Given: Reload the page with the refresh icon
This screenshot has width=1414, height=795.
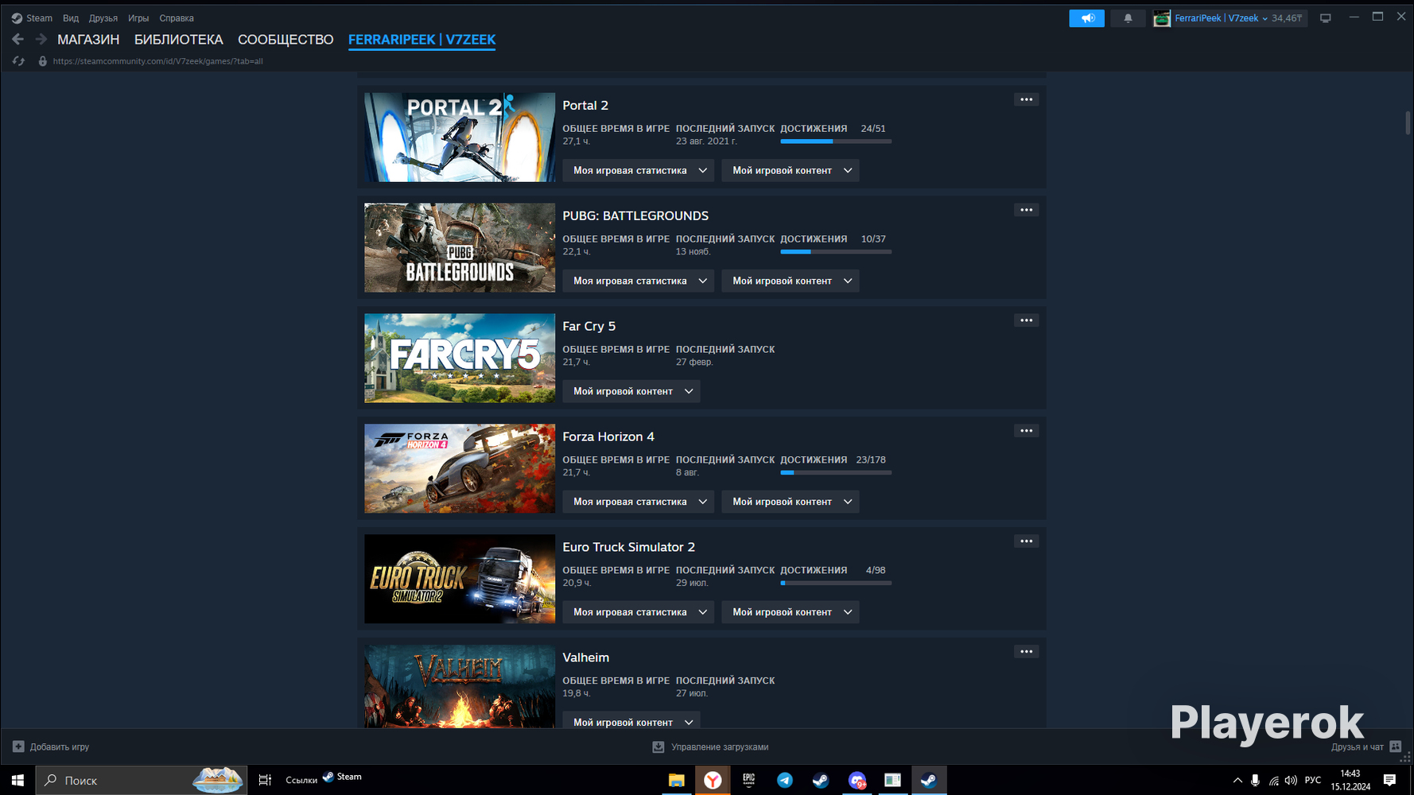Looking at the screenshot, I should (x=18, y=61).
